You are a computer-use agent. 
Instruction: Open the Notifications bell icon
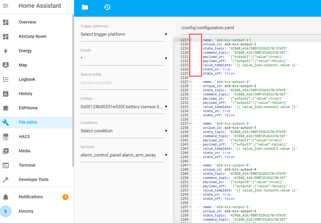tap(6, 197)
